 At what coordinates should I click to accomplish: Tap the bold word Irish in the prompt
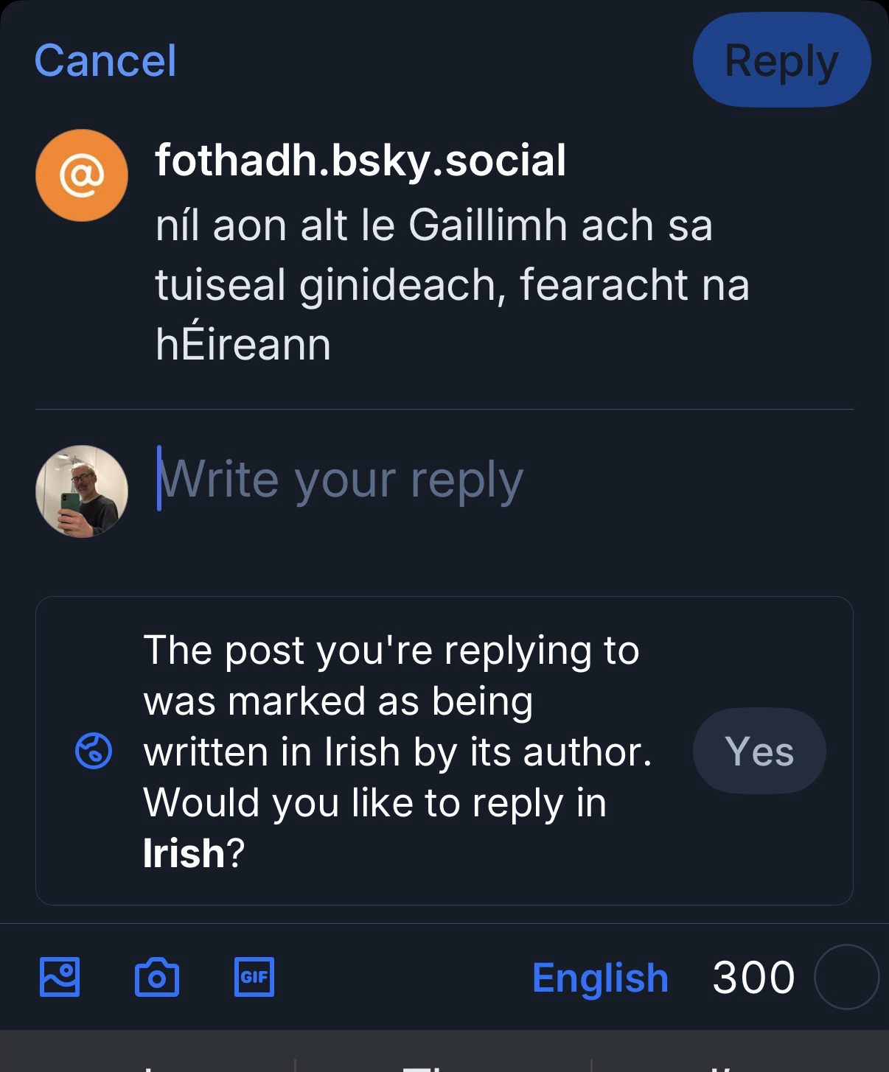184,853
